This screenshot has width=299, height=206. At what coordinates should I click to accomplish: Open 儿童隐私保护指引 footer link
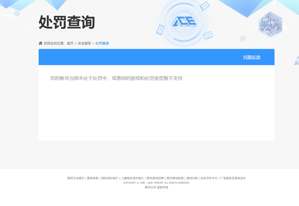132,178
